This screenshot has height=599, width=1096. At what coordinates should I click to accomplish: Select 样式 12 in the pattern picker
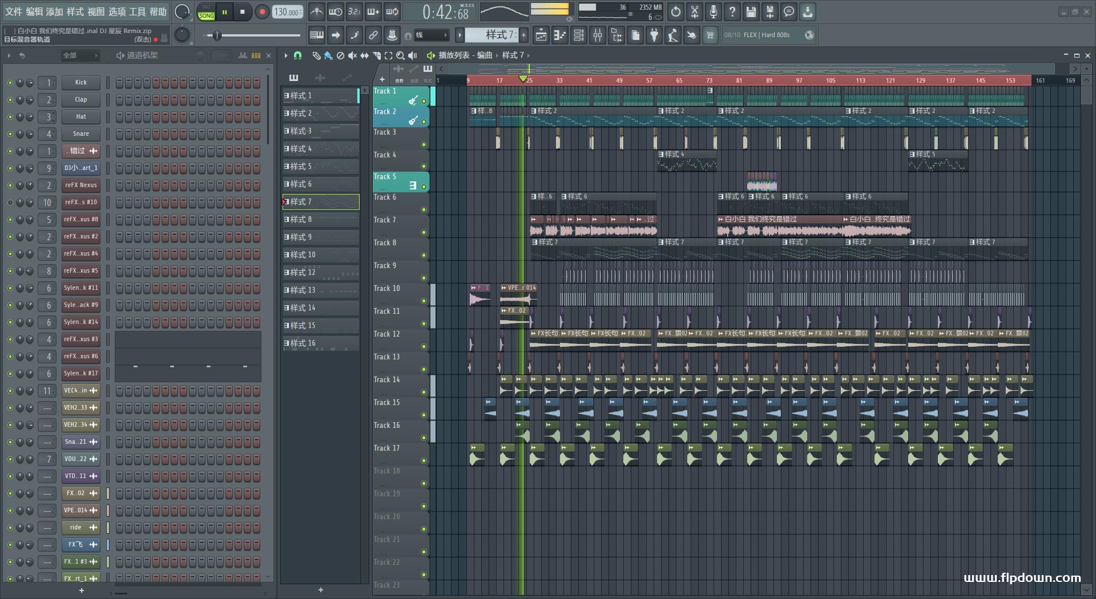point(321,273)
